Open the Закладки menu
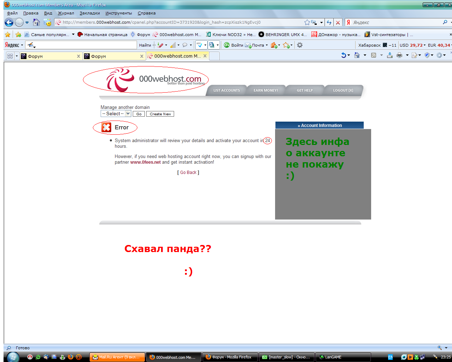Screen dimensions: 452x362 coord(90,13)
